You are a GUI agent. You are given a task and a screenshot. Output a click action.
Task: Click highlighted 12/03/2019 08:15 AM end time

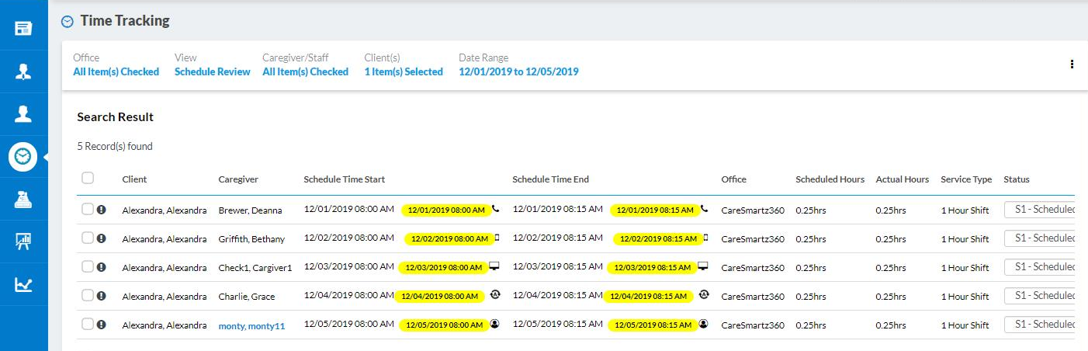pos(651,267)
